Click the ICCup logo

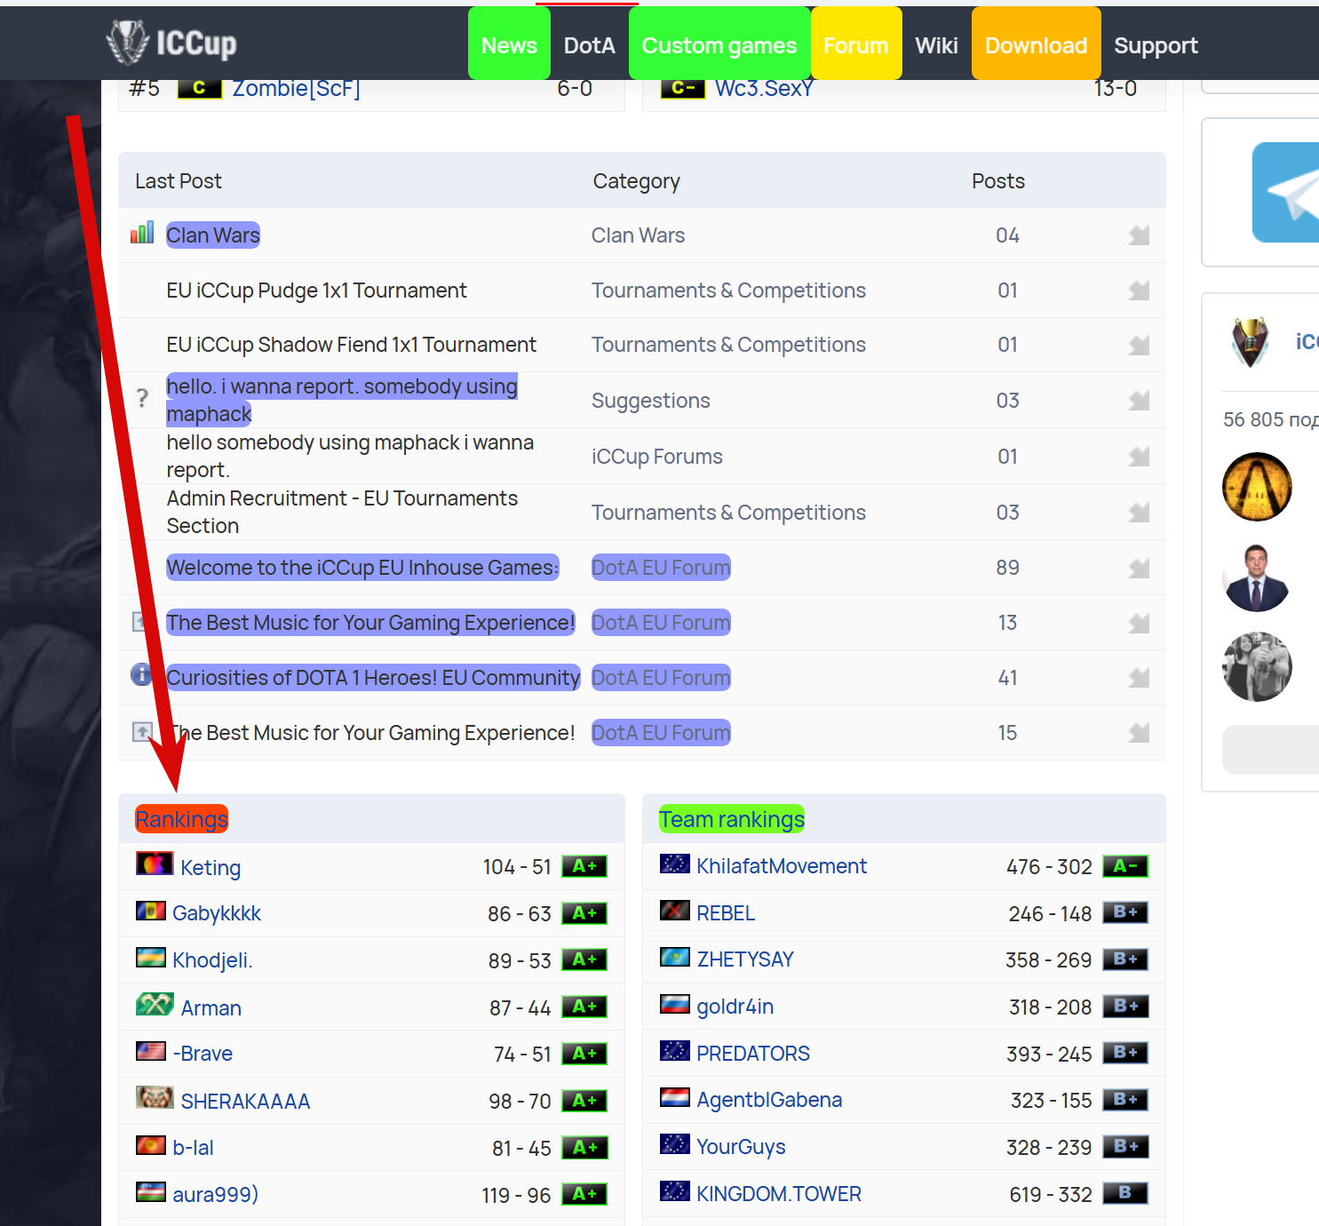tap(171, 43)
